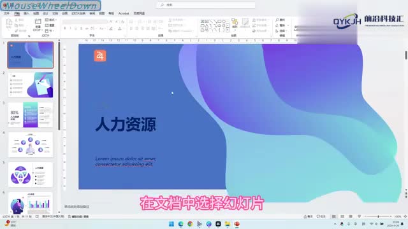Click the New Slide icon
The image size is (408, 229).
(x=38, y=22)
